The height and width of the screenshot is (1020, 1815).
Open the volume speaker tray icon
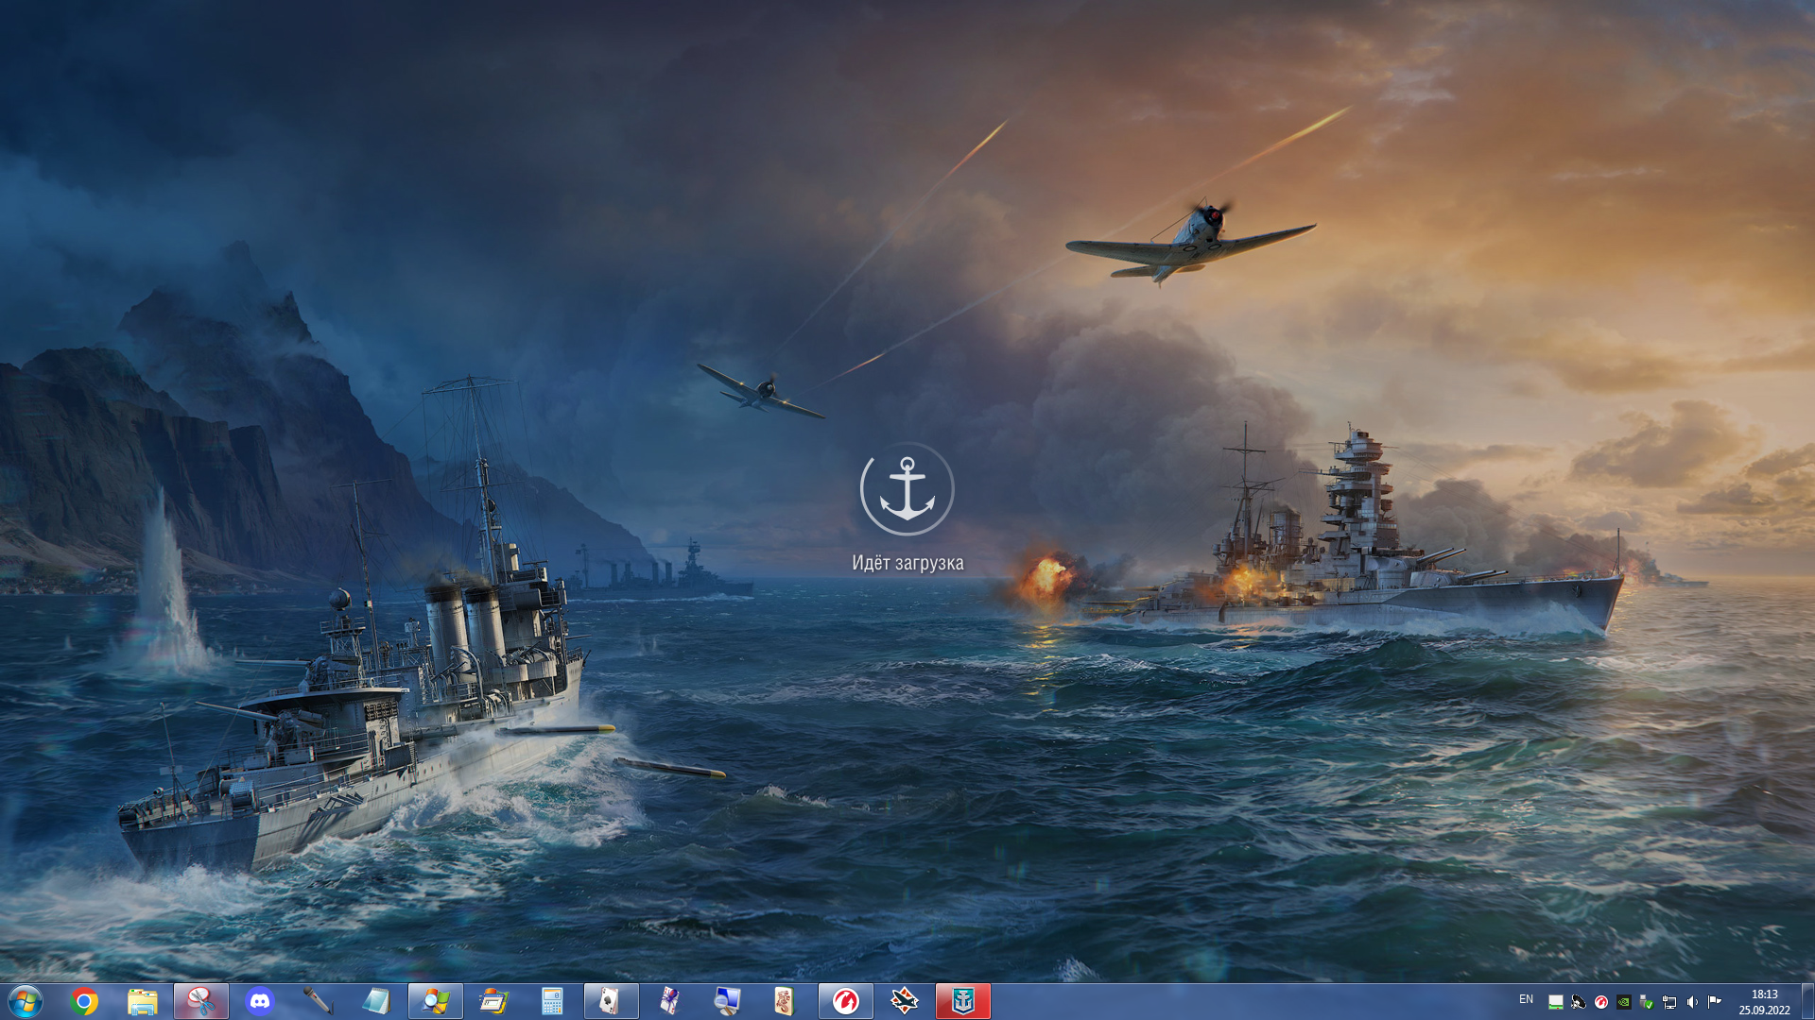(x=1692, y=1002)
